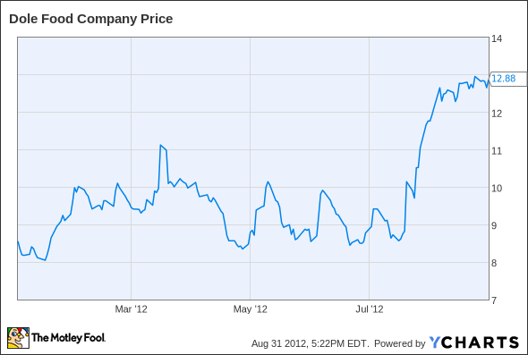Click the Jul '12 axis label
Image resolution: width=528 pixels, height=355 pixels.
pos(370,309)
